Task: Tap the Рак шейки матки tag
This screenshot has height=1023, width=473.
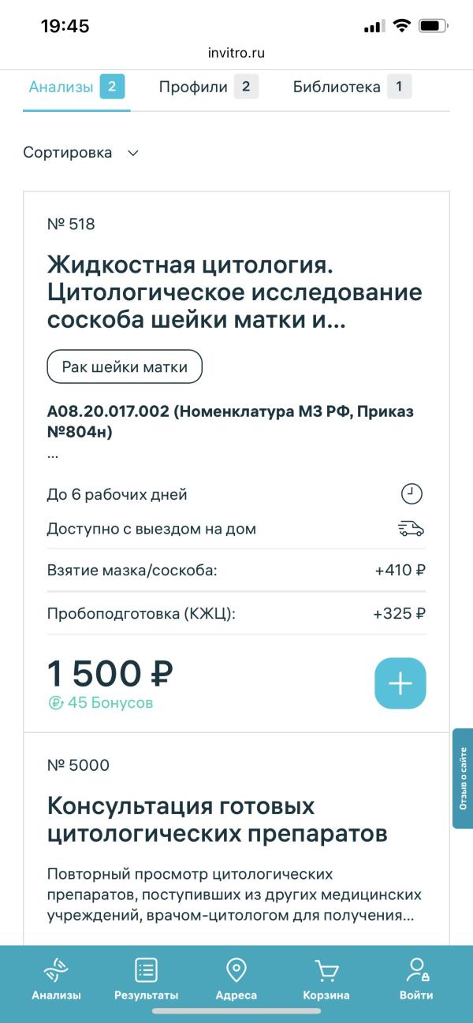Action: [x=125, y=366]
